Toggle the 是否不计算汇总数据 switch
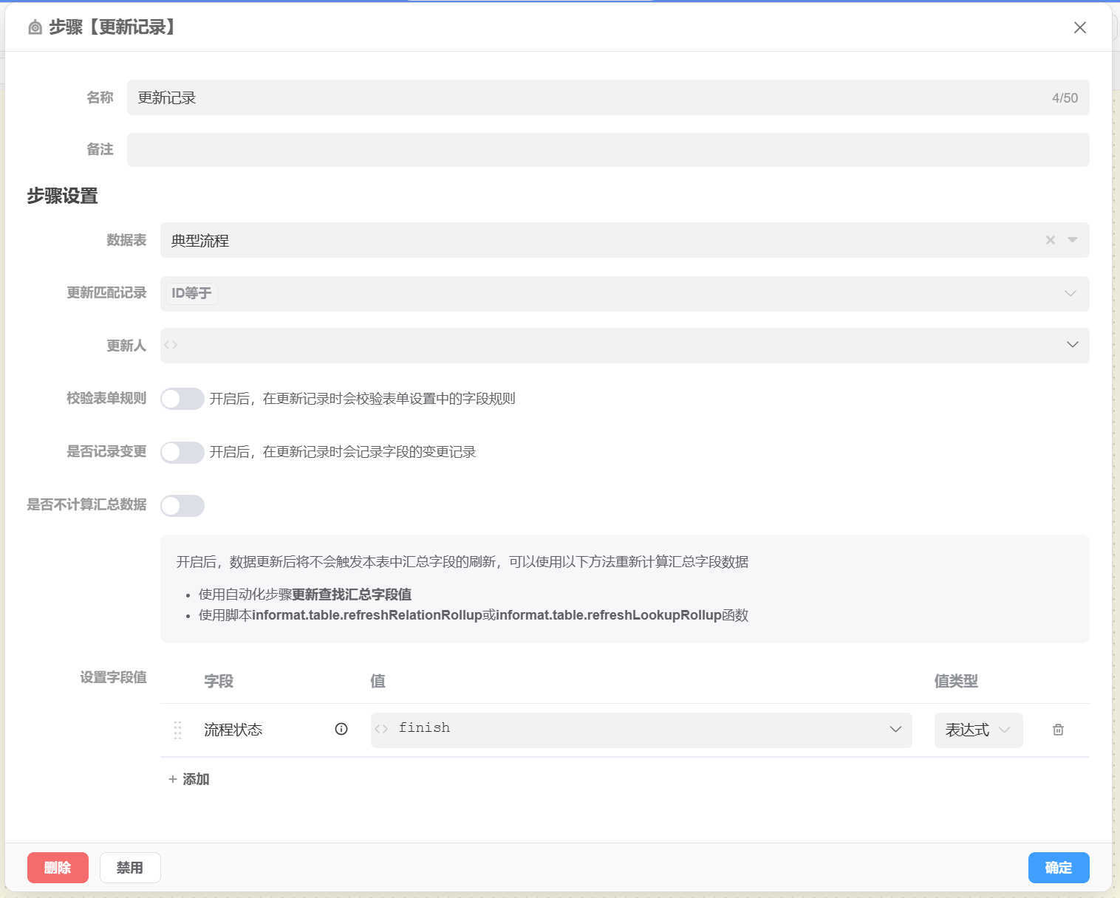Screen dimensions: 1120x898 [x=182, y=505]
